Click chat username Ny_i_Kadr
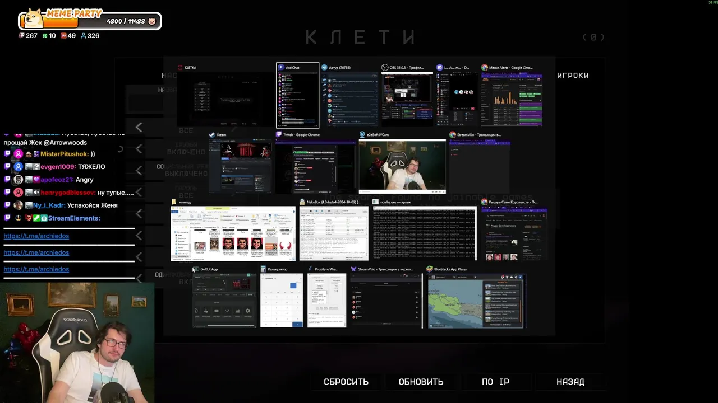This screenshot has height=403, width=718. coord(49,205)
